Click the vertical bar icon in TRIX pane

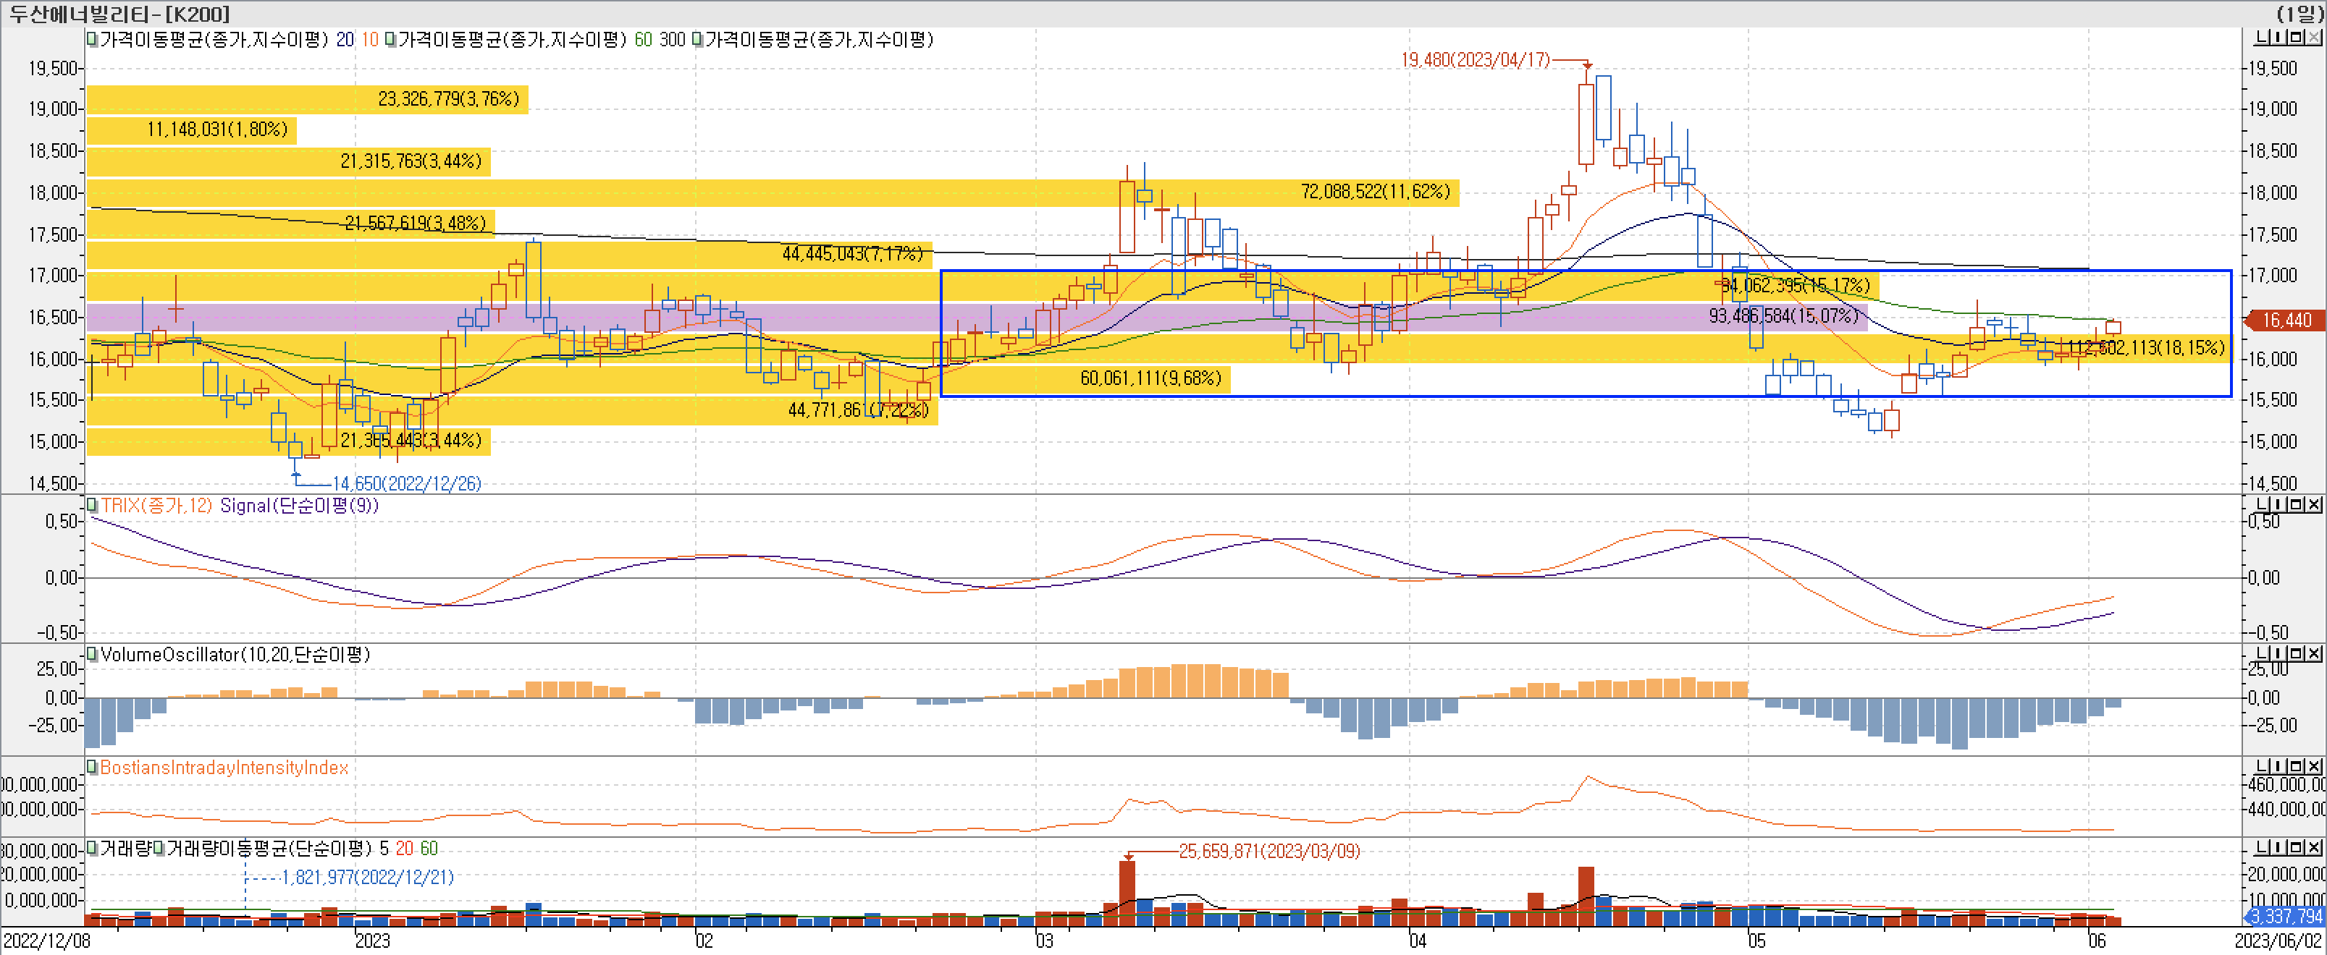point(2280,504)
